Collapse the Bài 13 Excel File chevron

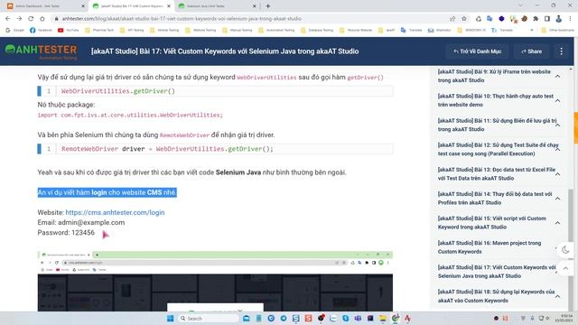[x=558, y=174]
